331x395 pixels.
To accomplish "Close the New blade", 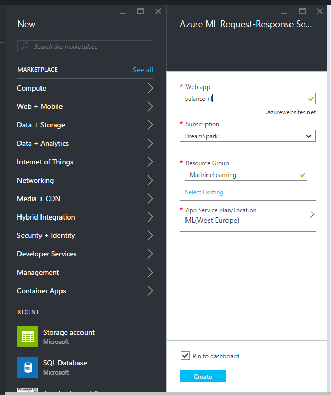I will pyautogui.click(x=158, y=11).
